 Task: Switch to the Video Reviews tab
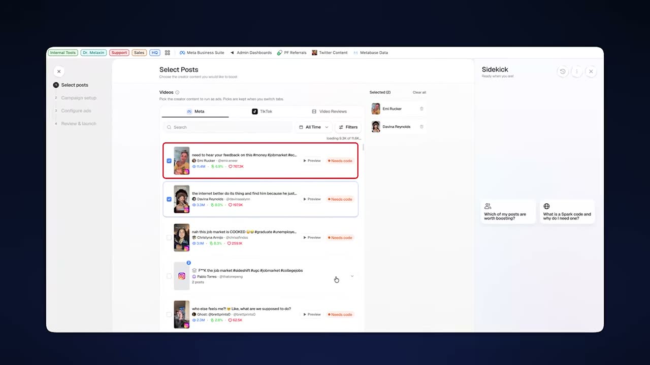pyautogui.click(x=329, y=112)
